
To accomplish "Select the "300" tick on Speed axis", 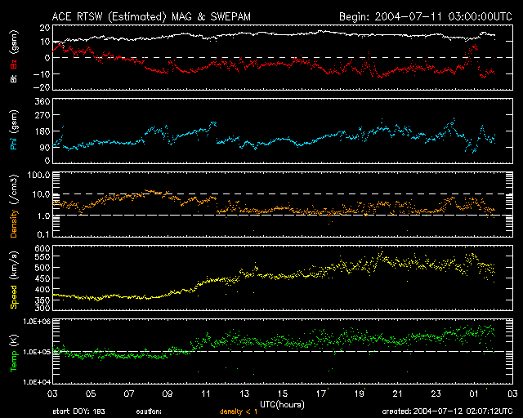I will coord(42,308).
